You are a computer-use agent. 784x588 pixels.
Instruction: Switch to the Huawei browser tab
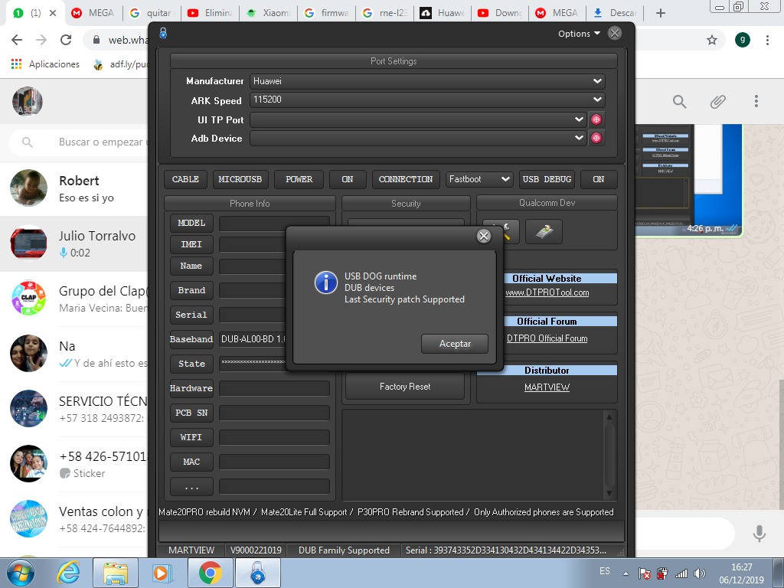443,13
